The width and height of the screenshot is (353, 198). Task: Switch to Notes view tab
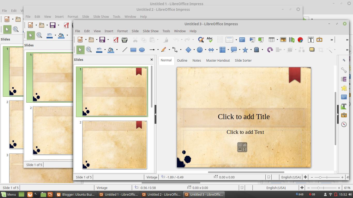pos(197,60)
